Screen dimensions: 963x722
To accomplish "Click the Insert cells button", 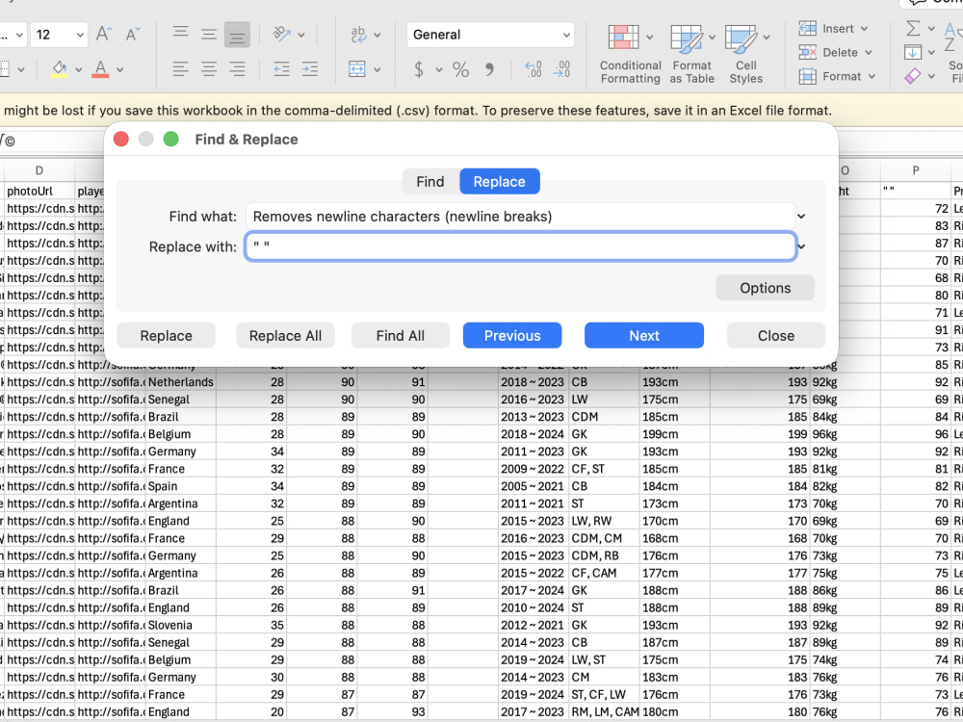I will [x=833, y=28].
